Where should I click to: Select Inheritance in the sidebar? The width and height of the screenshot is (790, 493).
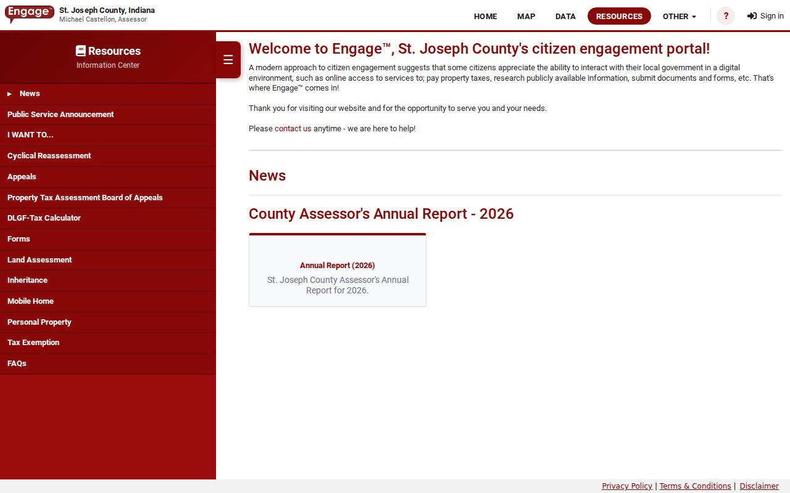108,280
